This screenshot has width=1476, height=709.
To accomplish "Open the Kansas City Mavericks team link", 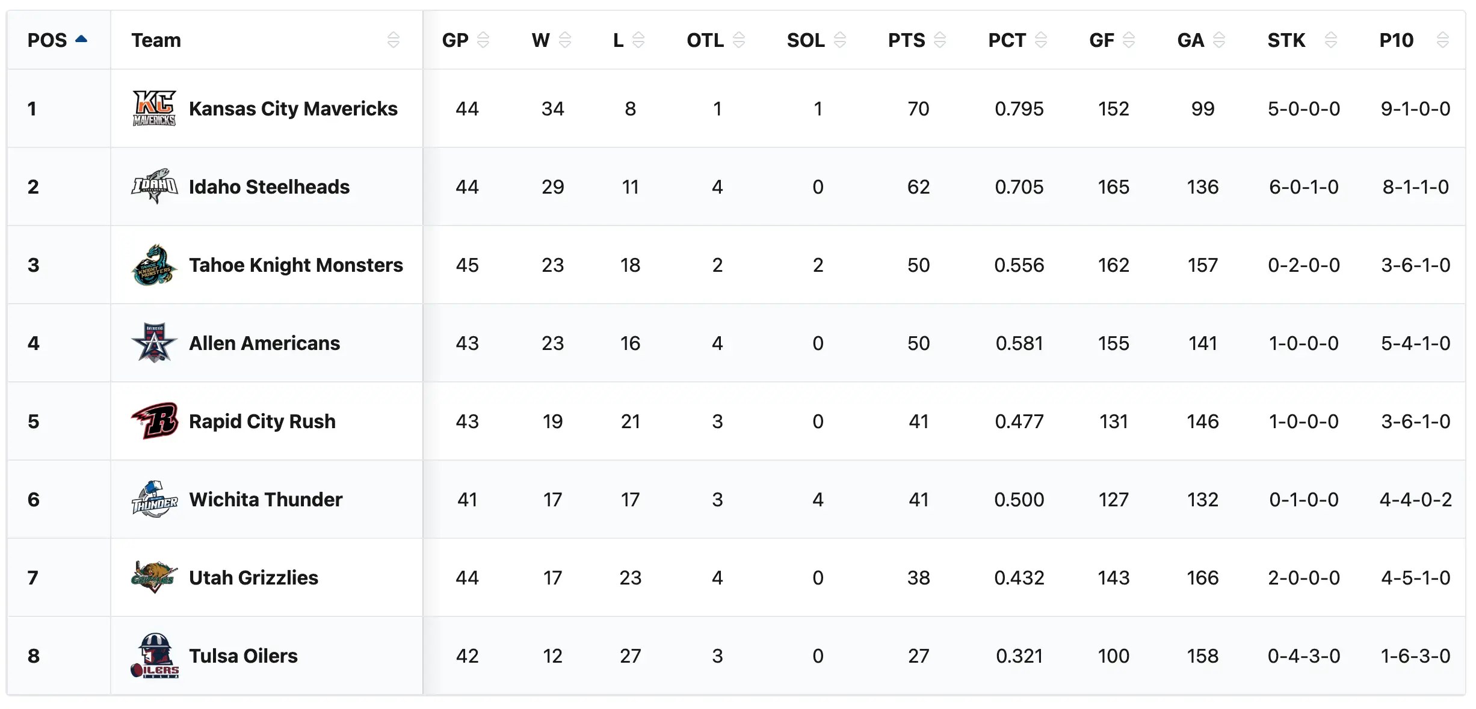I will (293, 109).
